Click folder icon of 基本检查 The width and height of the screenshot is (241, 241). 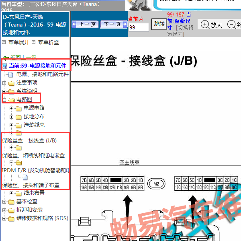pos(11,202)
